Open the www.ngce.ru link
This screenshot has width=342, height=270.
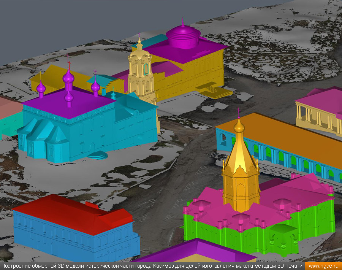[323, 266]
